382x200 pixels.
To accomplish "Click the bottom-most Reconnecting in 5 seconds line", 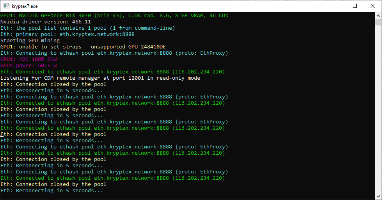I will (52, 191).
